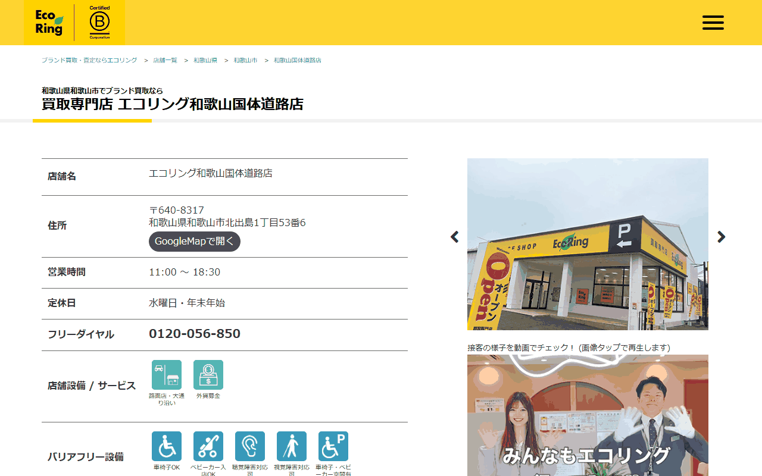Image resolution: width=762 pixels, height=476 pixels.
Task: Click the Certified B Corporation badge
Action: 99,22
